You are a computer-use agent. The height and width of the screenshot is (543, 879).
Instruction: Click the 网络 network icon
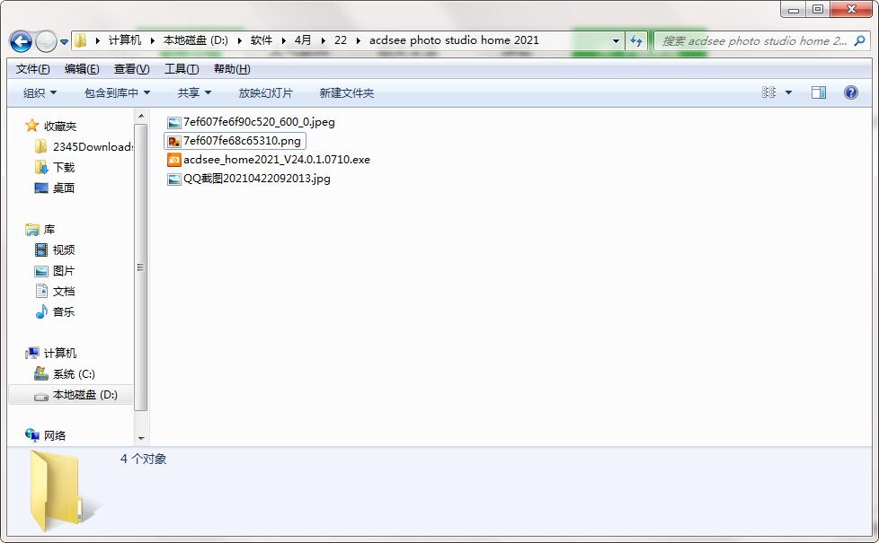click(x=32, y=435)
